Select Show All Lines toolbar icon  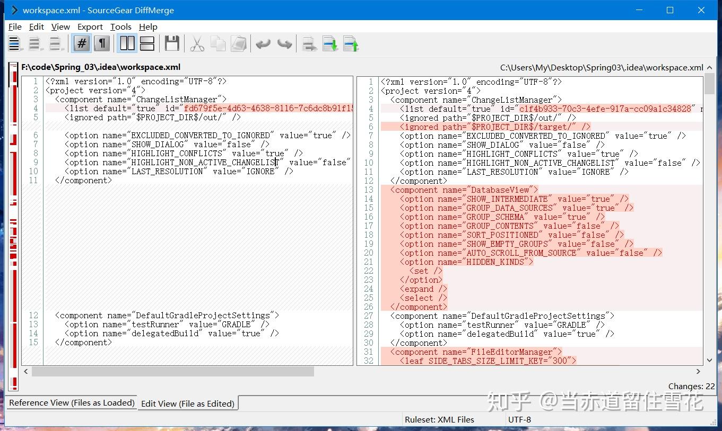(14, 43)
